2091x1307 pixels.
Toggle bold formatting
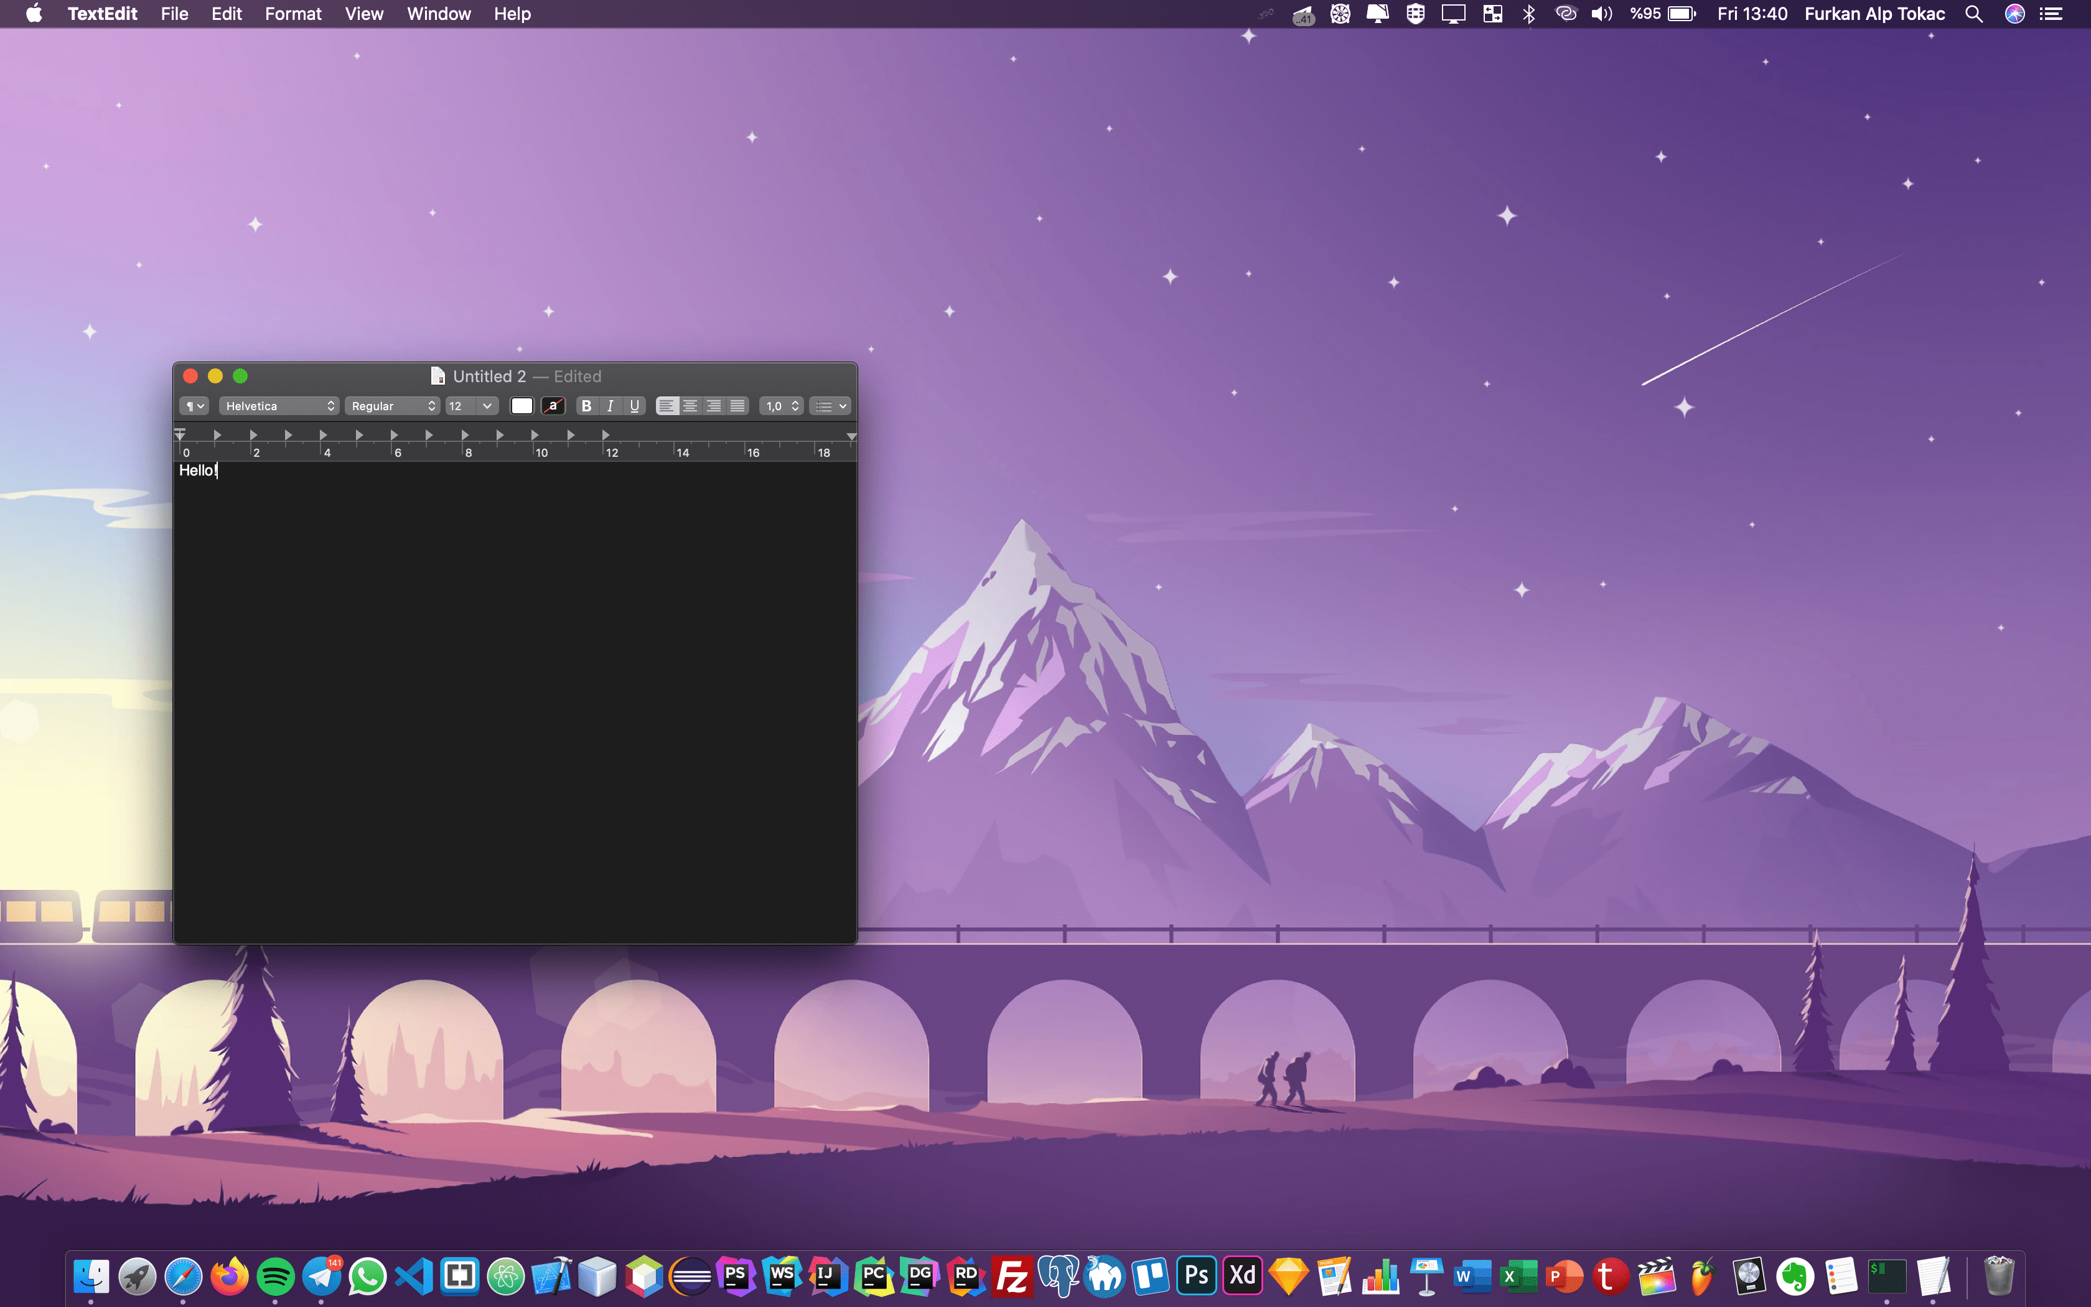point(586,406)
